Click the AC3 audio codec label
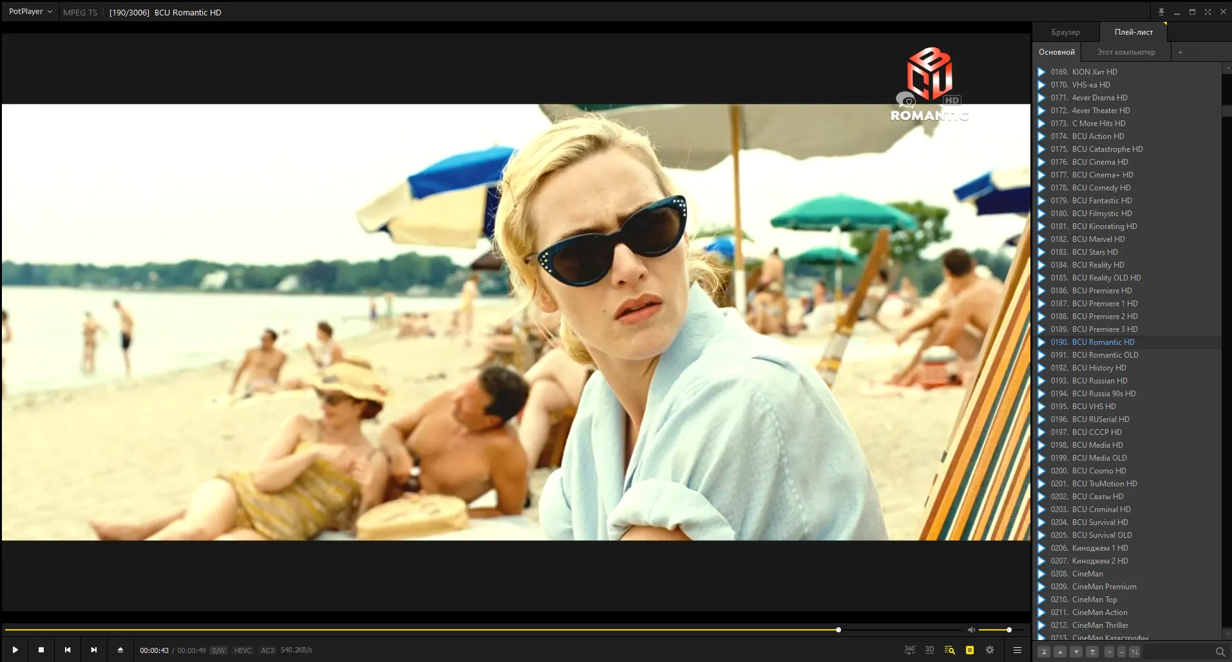Image resolution: width=1232 pixels, height=662 pixels. click(267, 650)
